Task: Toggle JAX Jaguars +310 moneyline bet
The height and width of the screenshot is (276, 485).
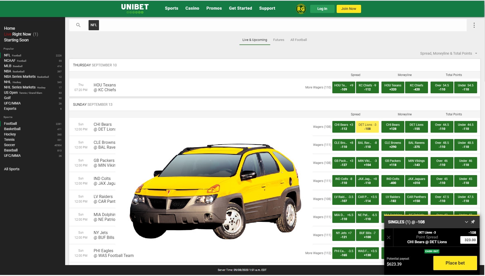Action: point(416,181)
